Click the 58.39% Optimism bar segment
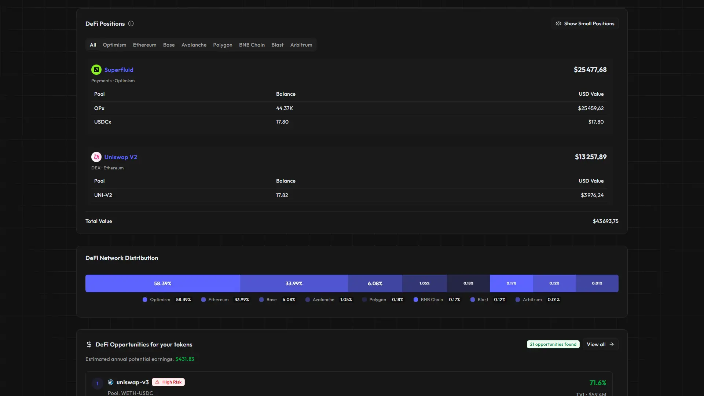The width and height of the screenshot is (704, 396). [x=162, y=283]
